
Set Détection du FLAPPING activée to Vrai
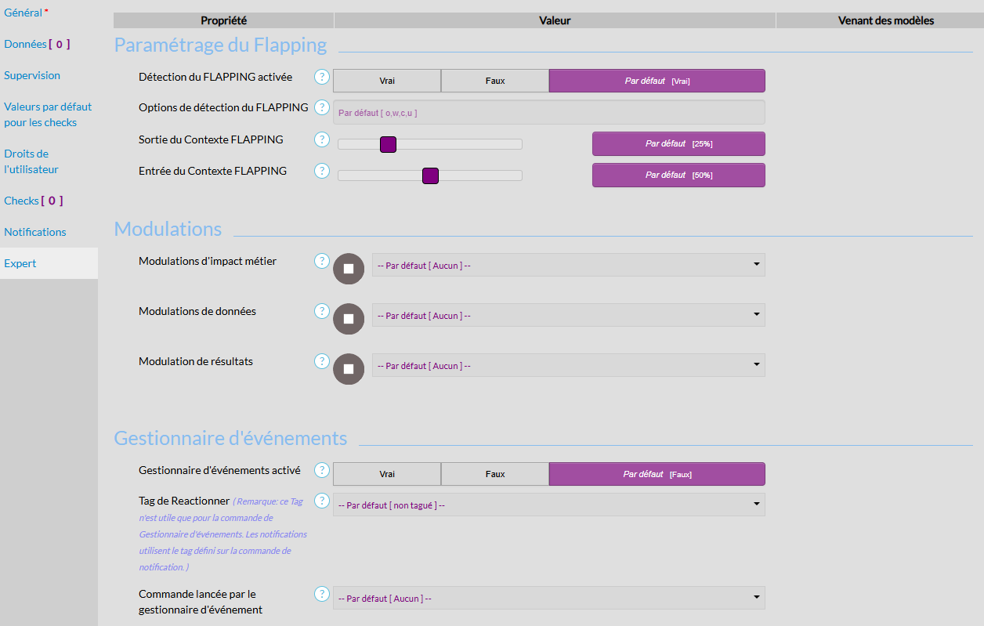[x=387, y=81]
